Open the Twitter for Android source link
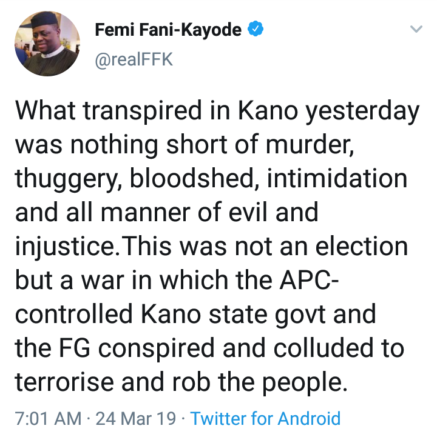The width and height of the screenshot is (437, 440). (265, 418)
